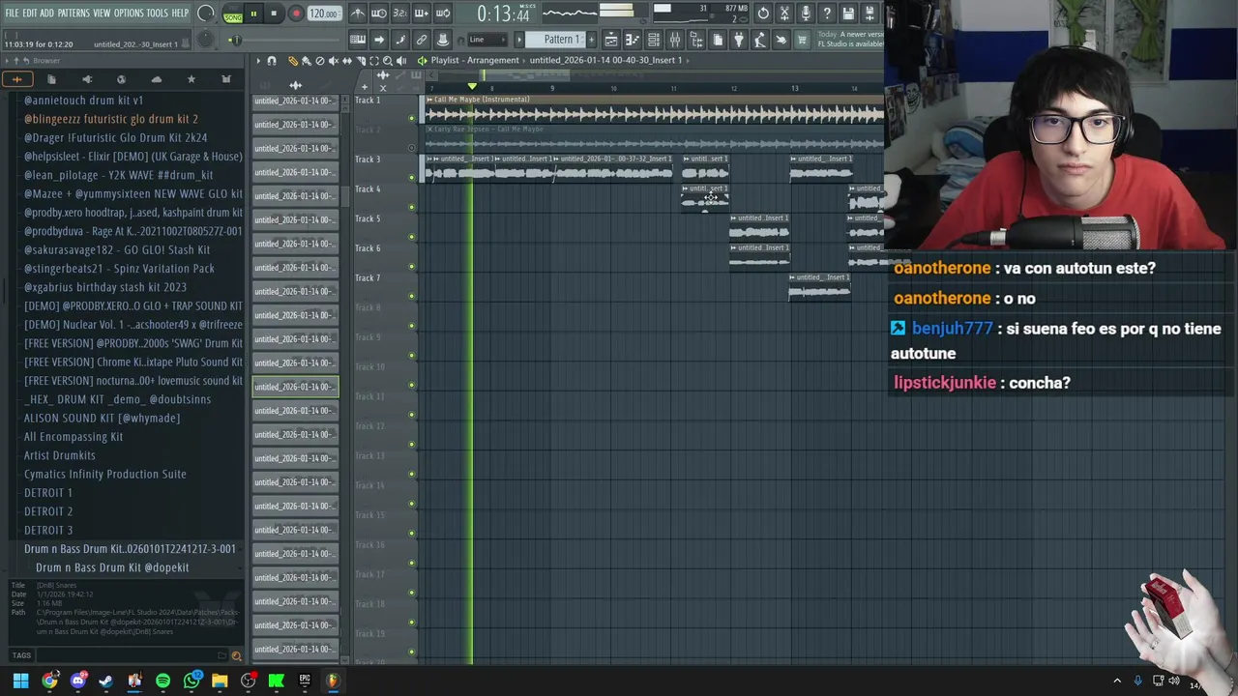Stop playback with the stop button
The image size is (1238, 696).
coord(274,14)
